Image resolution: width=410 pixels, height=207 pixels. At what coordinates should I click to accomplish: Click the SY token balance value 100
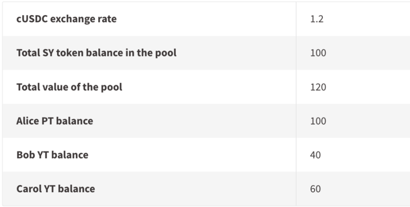coord(318,53)
